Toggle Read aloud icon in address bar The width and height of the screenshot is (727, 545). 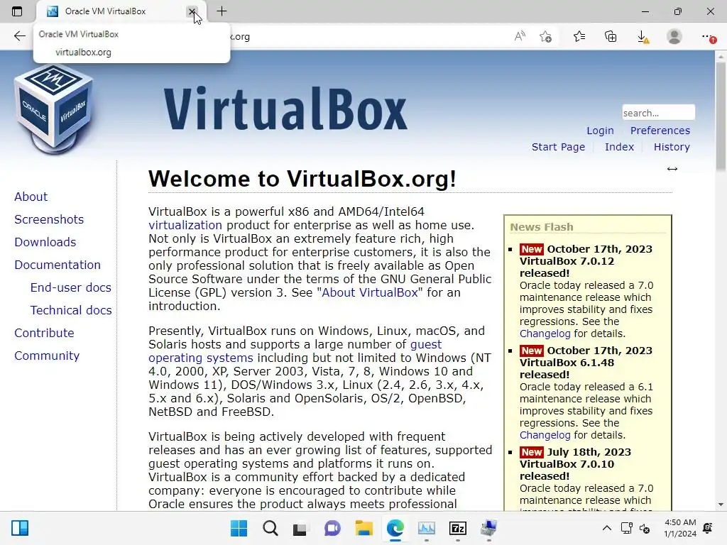pyautogui.click(x=520, y=36)
